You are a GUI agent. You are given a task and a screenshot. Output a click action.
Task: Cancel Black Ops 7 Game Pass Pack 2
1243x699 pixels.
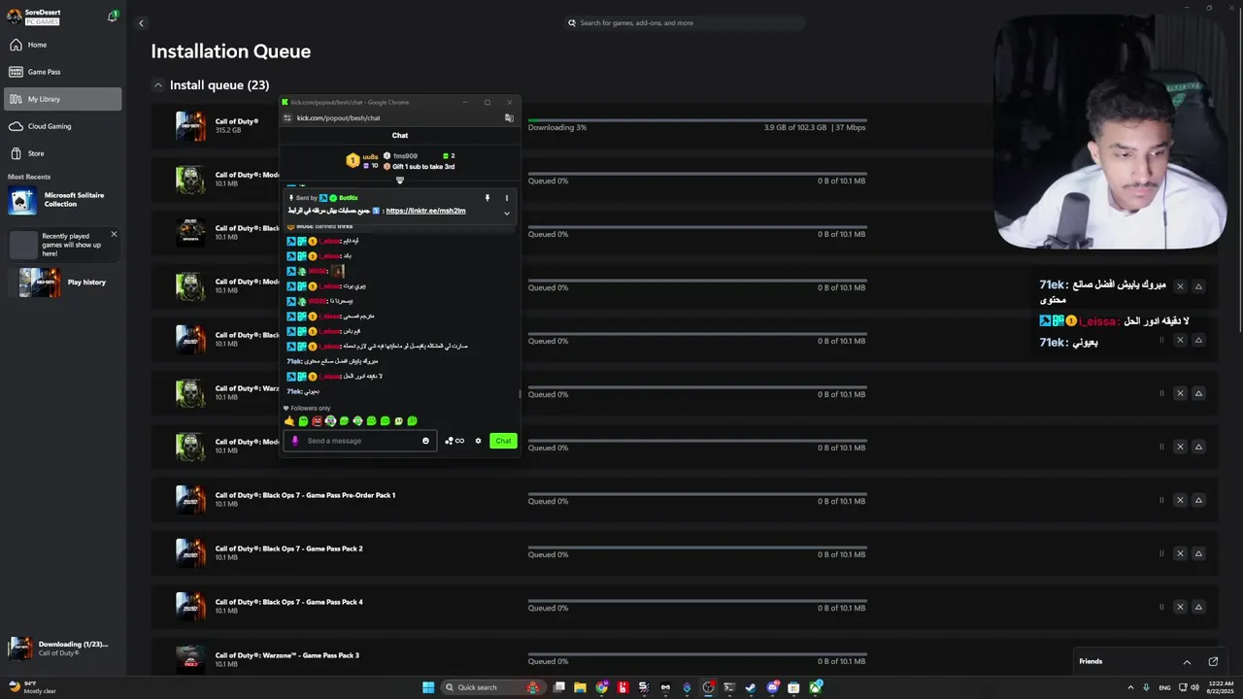[1180, 553]
